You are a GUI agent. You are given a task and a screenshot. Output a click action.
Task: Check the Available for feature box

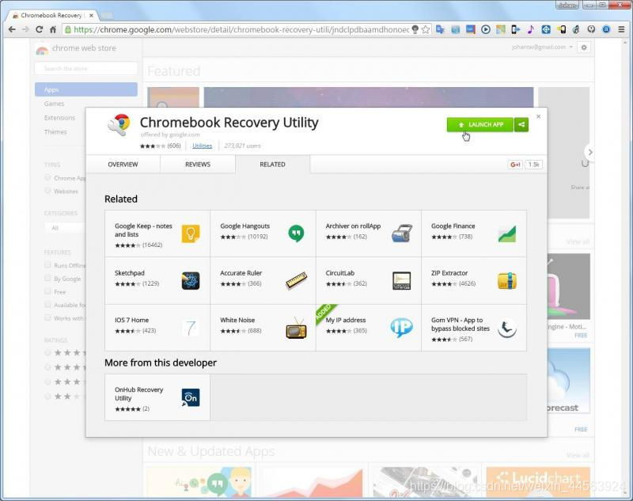[x=47, y=305]
